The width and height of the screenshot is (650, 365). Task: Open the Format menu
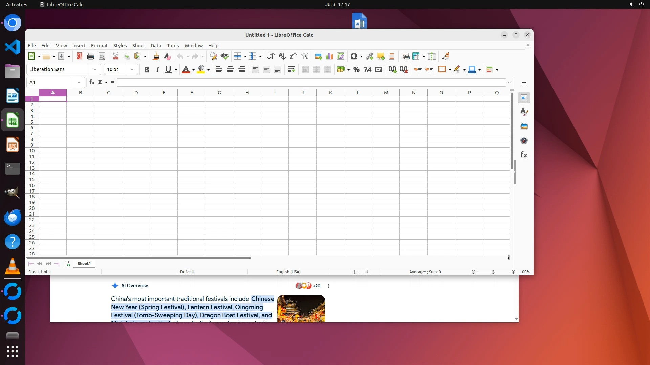(x=99, y=46)
